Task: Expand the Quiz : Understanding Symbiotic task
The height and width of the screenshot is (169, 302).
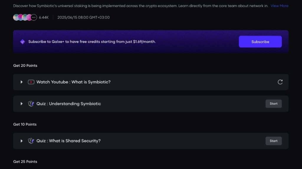Action: click(21, 104)
